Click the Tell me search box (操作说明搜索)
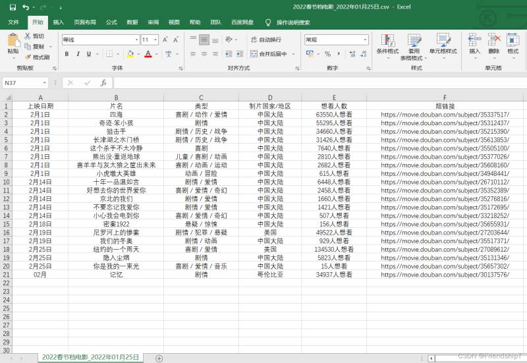This screenshot has width=527, height=363. (293, 22)
